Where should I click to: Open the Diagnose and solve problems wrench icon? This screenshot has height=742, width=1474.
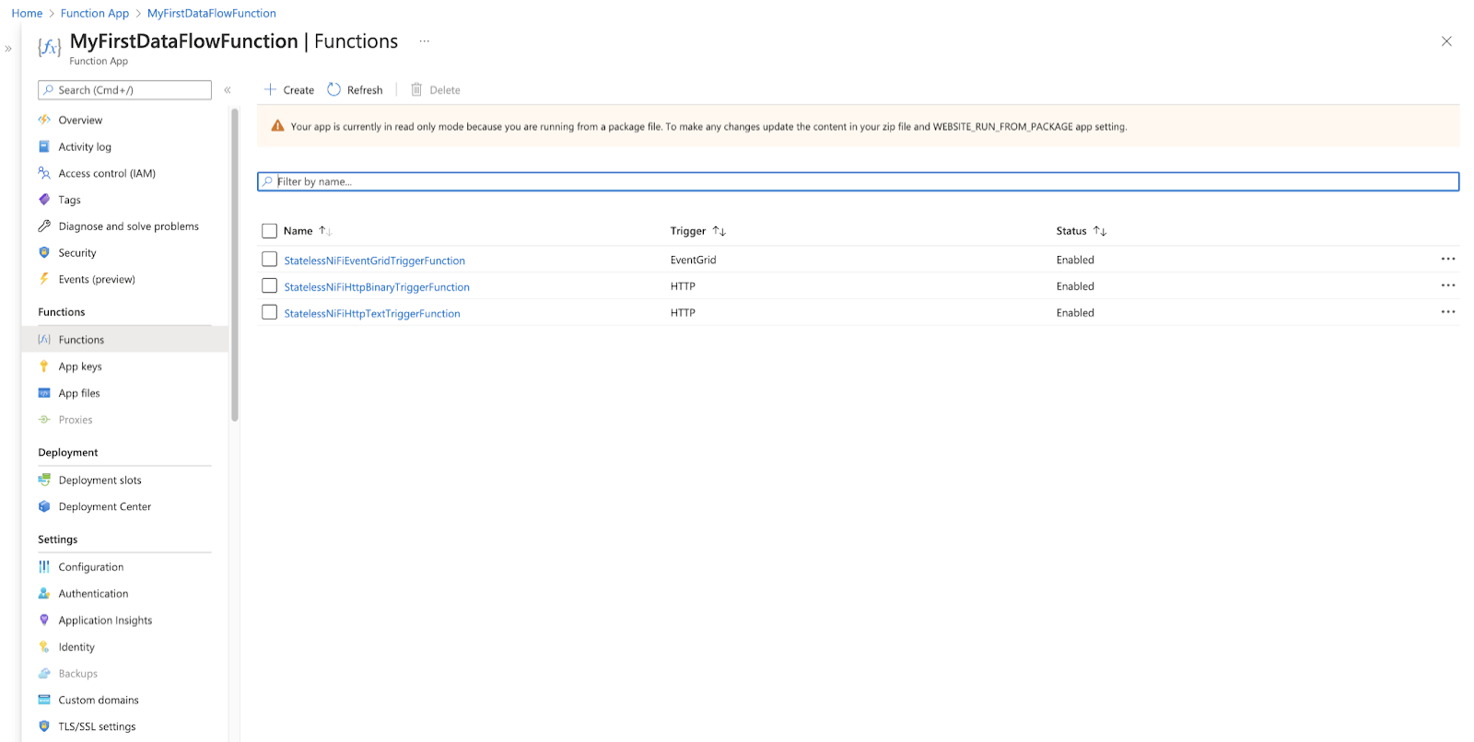tap(44, 226)
